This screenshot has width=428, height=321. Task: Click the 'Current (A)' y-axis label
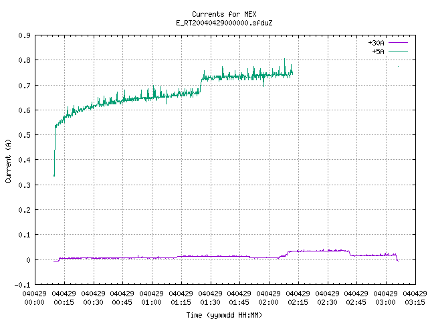click(8, 161)
